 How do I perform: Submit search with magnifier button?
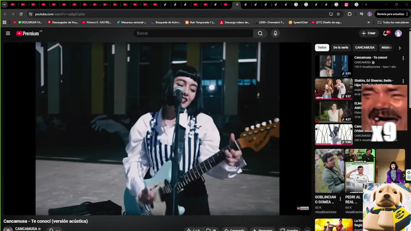(260, 33)
